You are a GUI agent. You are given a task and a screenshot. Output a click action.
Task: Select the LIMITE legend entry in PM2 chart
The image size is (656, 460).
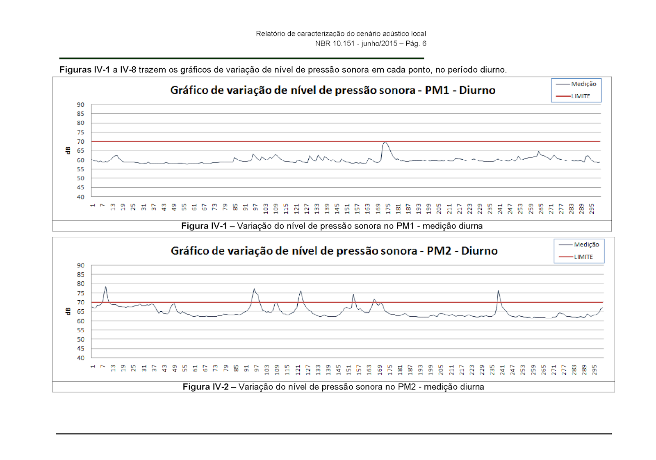[x=583, y=257]
